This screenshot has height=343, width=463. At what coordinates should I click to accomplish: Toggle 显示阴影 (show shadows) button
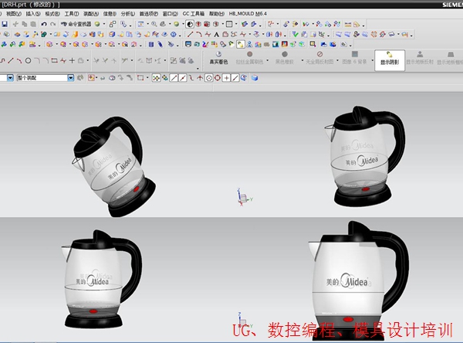click(x=390, y=59)
